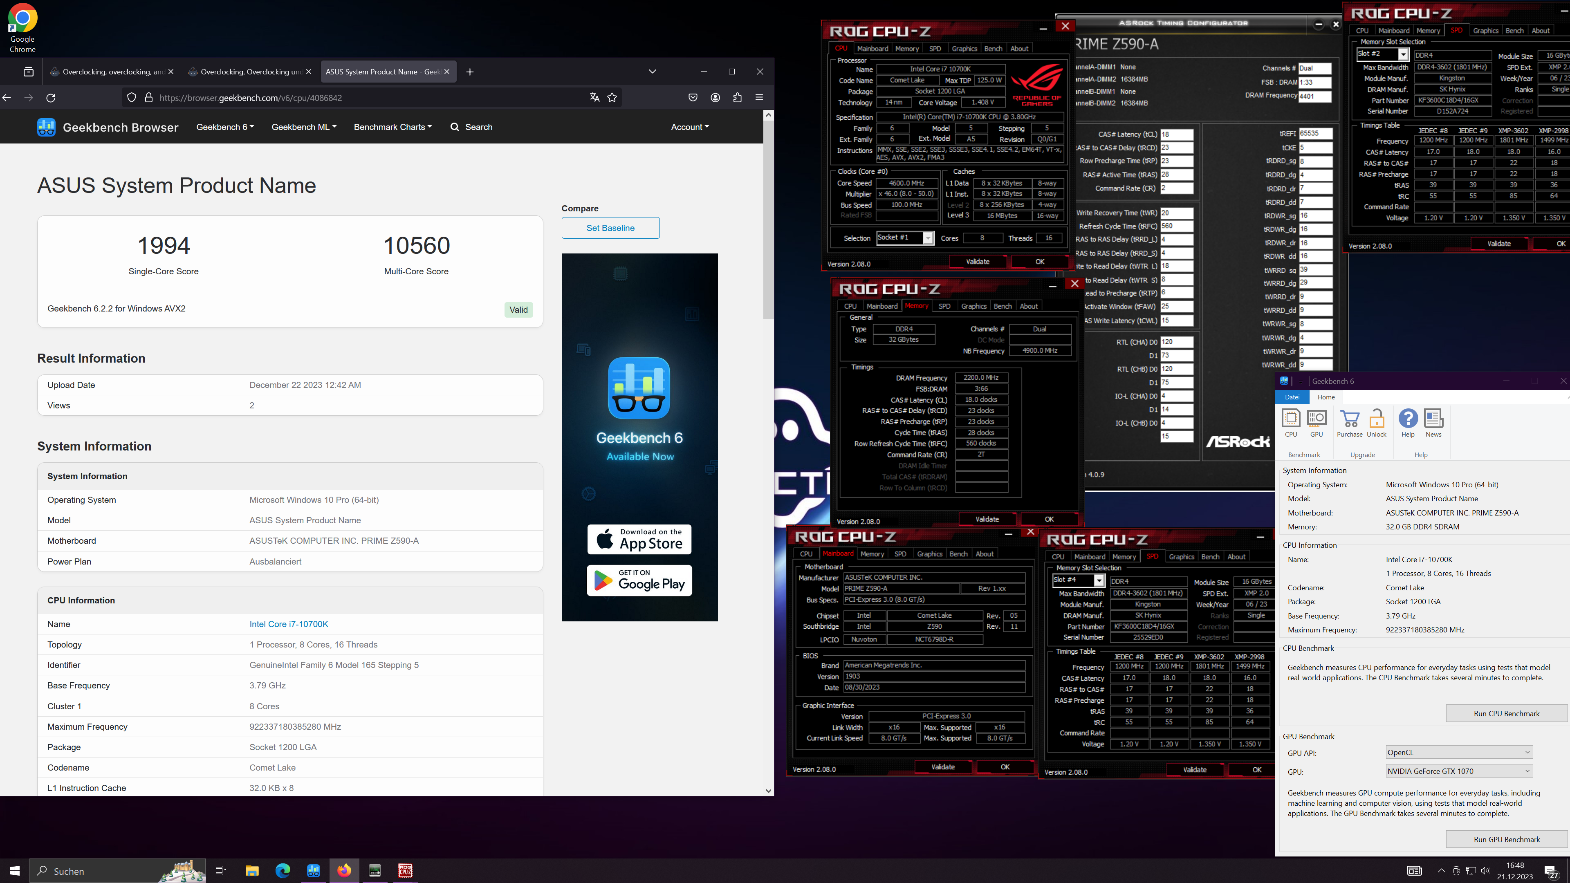Viewport: 1570px width, 883px height.
Task: Click the translate page icon in address bar
Action: click(x=594, y=98)
